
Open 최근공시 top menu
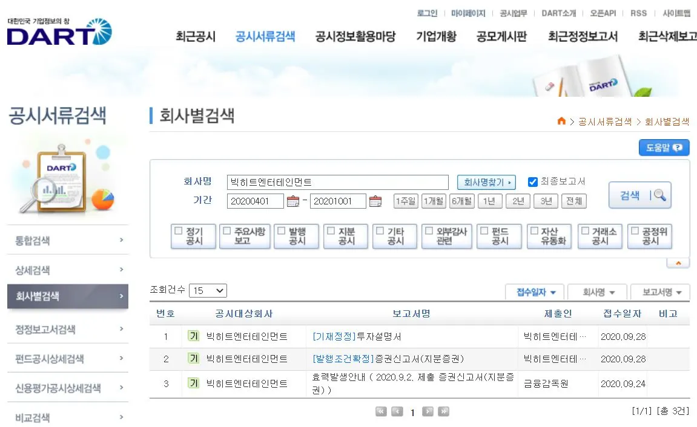196,36
